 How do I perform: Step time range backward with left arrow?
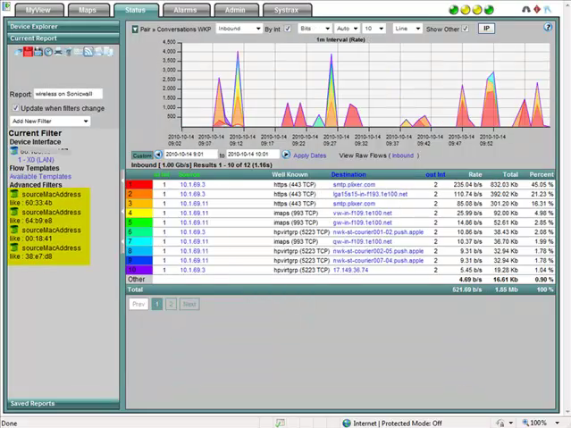(158, 155)
